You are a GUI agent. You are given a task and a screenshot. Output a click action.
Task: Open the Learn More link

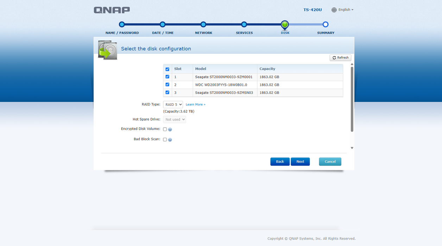(195, 104)
